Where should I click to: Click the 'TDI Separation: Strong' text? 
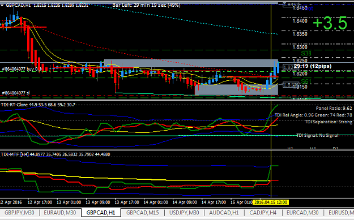(329, 122)
